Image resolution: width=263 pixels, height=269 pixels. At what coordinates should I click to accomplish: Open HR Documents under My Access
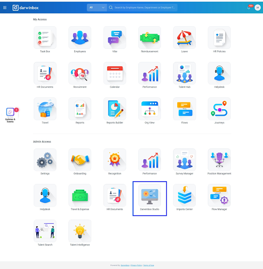(x=45, y=73)
